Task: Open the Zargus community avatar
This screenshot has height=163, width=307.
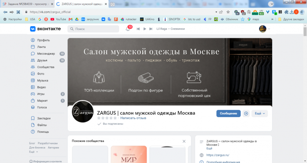Action: (x=83, y=112)
